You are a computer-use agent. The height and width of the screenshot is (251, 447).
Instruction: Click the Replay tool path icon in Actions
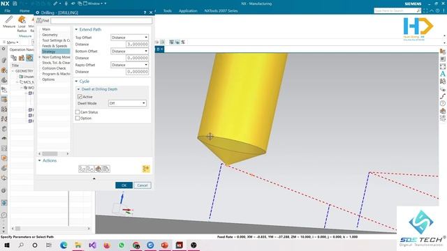(x=90, y=169)
